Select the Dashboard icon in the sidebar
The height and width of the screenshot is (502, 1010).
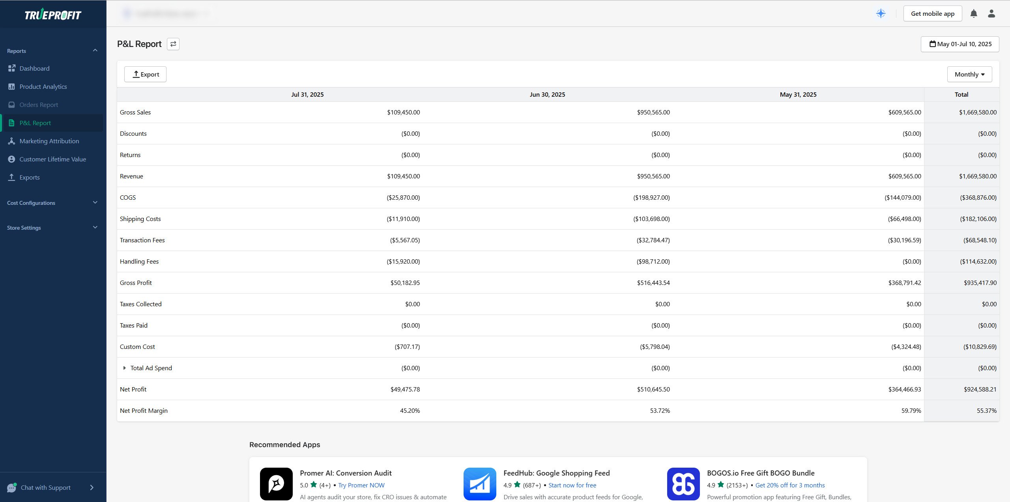coord(11,68)
